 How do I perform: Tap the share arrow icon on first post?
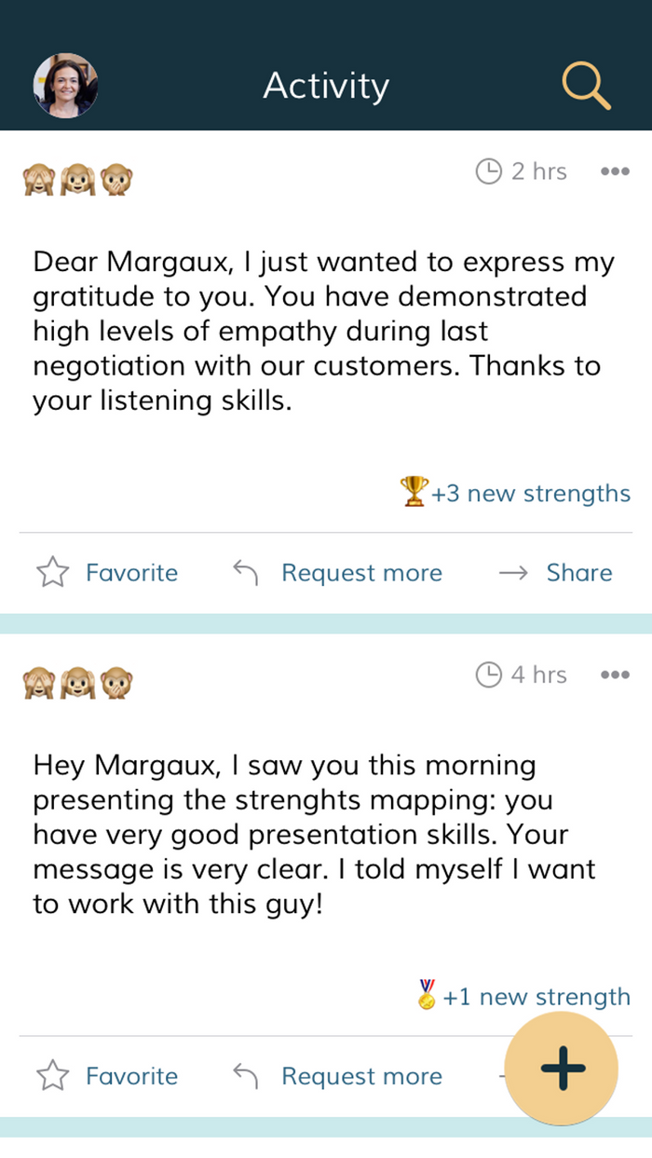pos(513,573)
